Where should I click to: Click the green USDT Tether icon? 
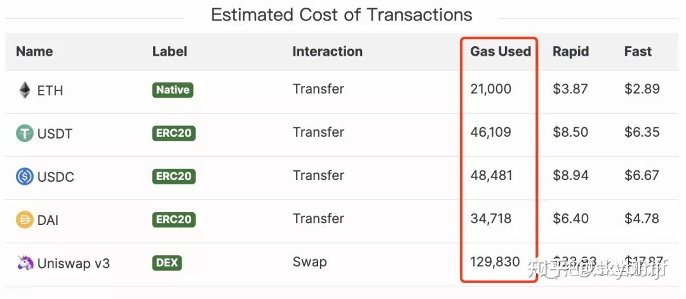coord(25,133)
